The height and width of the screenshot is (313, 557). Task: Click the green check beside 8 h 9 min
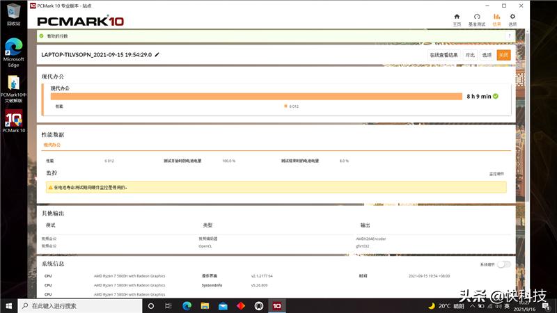(x=496, y=96)
